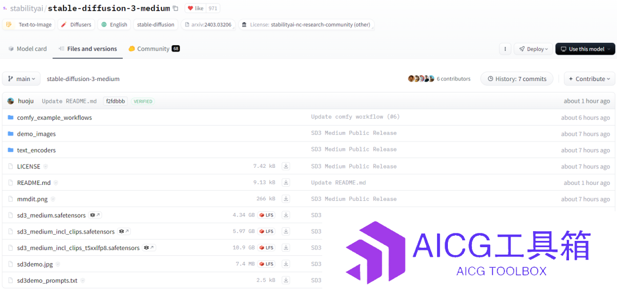
Task: Open the mmdit.png file
Action: [32, 199]
